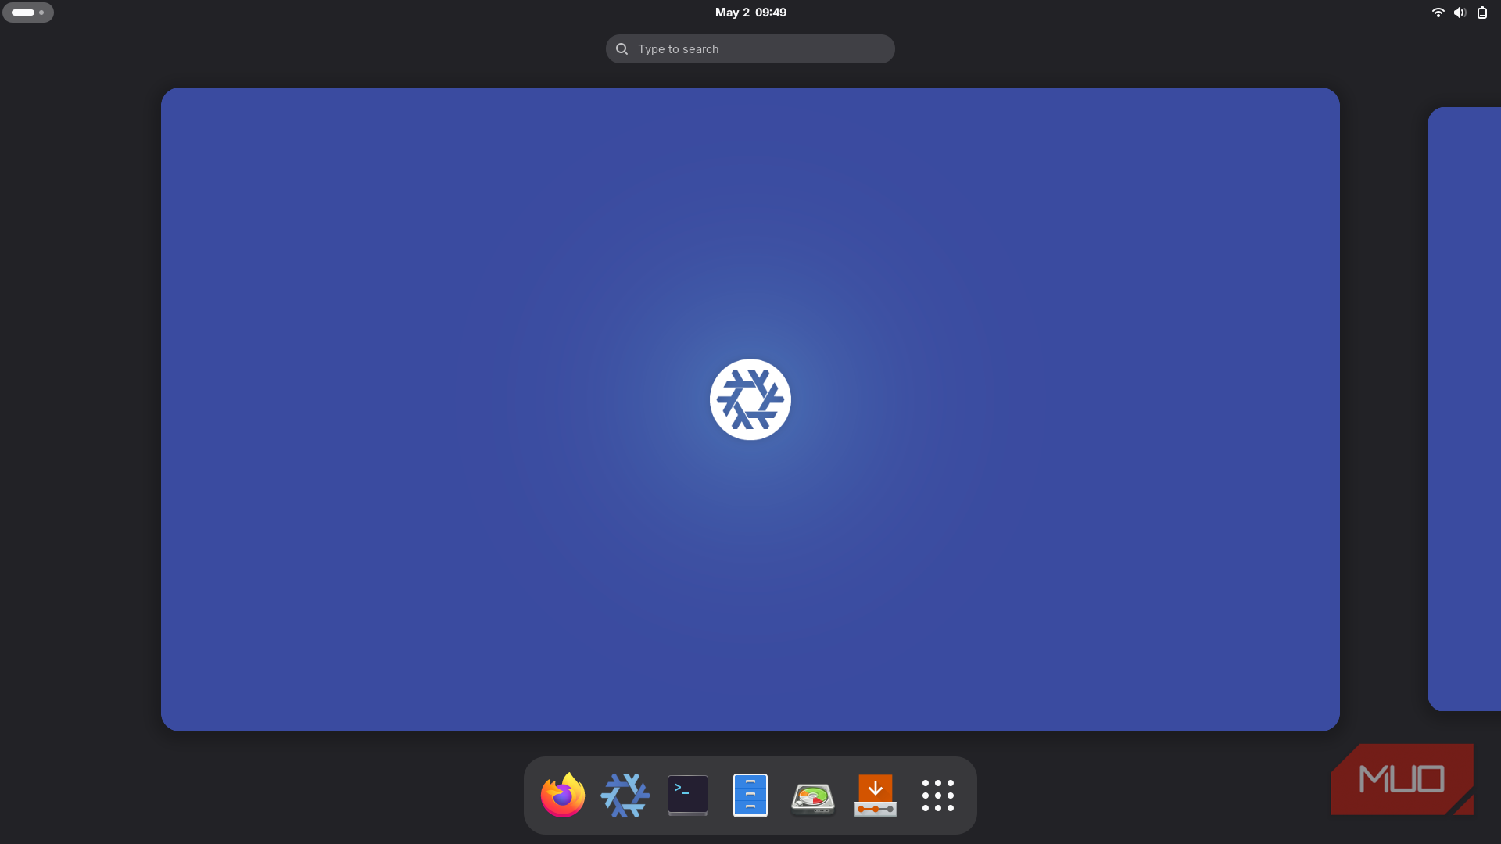Open the Terminal from the dash
The width and height of the screenshot is (1501, 844).
(688, 795)
